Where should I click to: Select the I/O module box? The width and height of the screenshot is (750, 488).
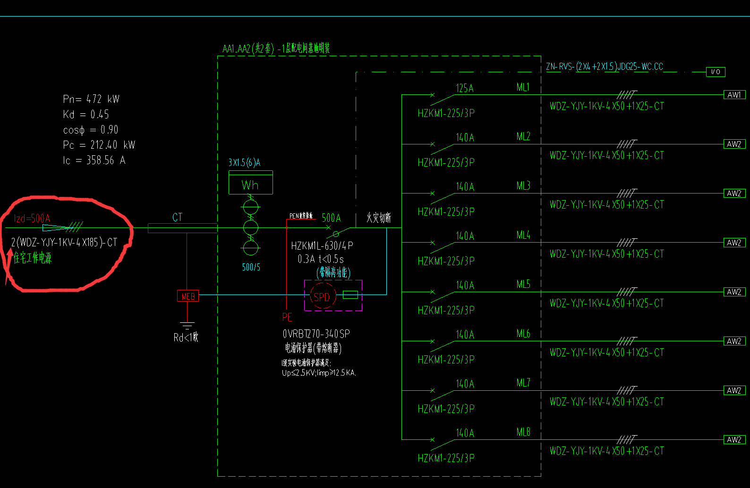click(x=716, y=72)
